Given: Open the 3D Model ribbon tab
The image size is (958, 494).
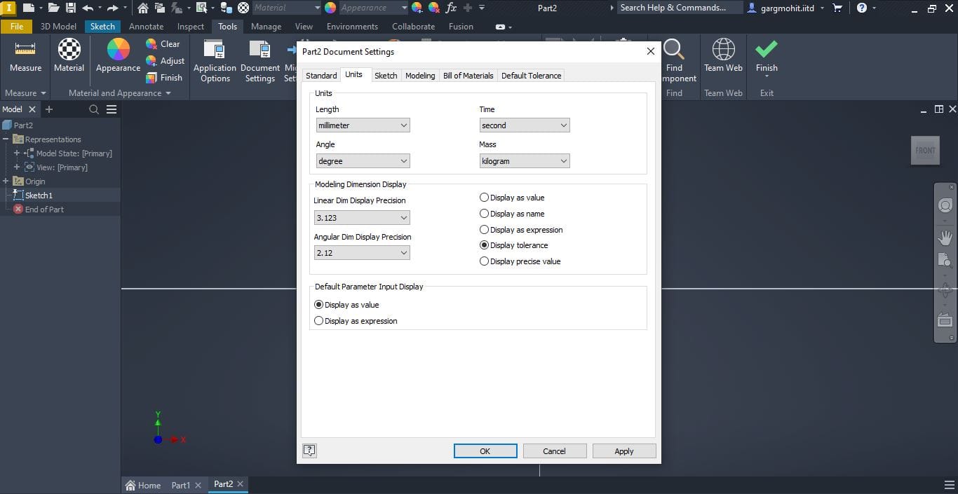Looking at the screenshot, I should point(58,27).
